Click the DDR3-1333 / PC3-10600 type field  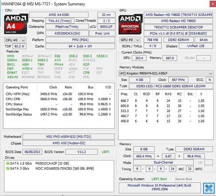tap(171, 86)
